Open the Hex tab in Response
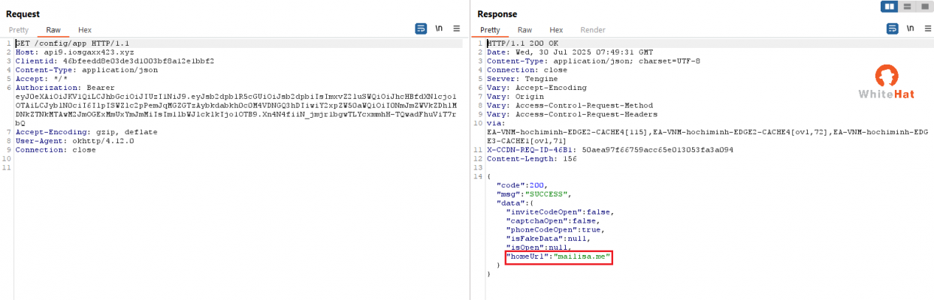Image resolution: width=934 pixels, height=300 pixels. click(556, 30)
